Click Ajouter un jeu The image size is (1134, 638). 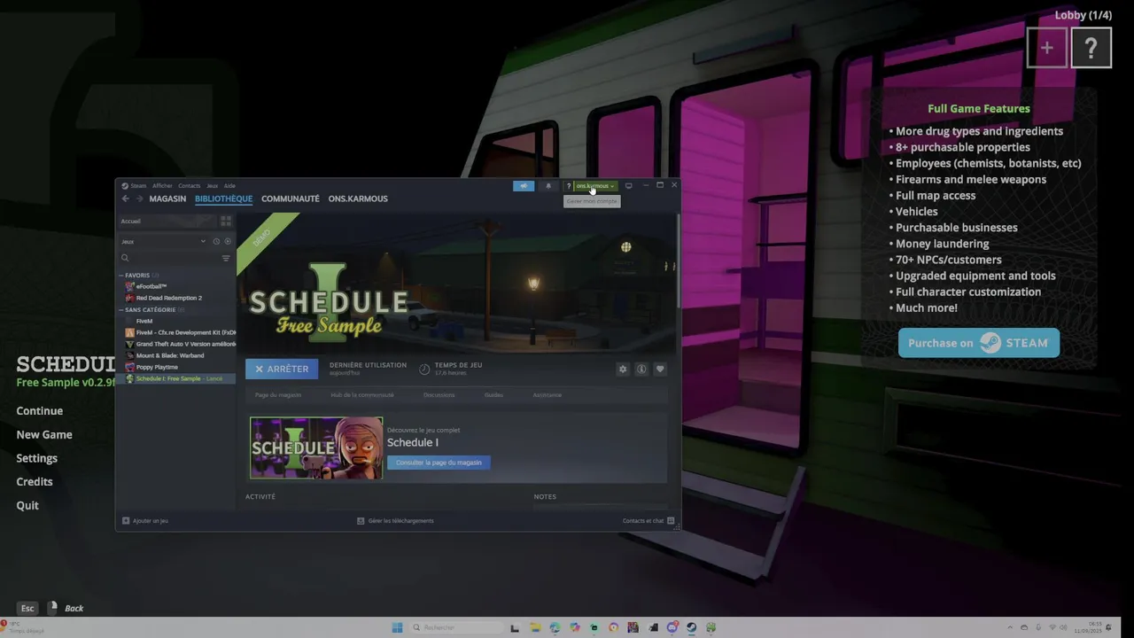point(145,521)
